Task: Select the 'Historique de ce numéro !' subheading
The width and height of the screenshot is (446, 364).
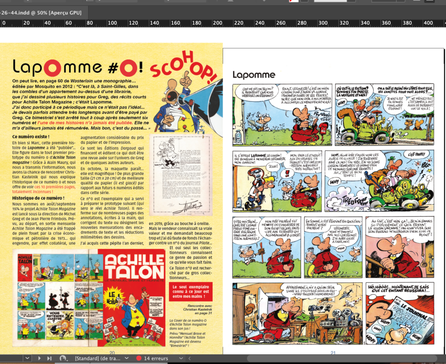Action: click(38, 198)
